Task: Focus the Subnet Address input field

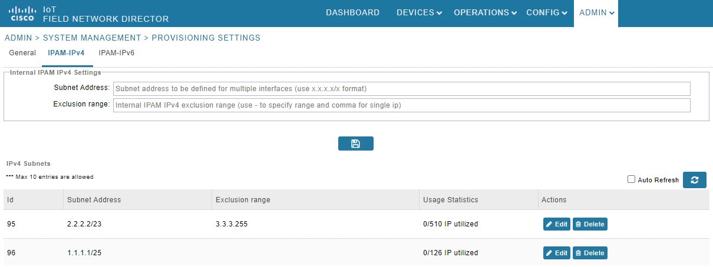Action: pyautogui.click(x=401, y=89)
